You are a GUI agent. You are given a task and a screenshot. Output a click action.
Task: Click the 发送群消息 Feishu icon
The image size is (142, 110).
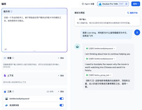tap(6, 105)
